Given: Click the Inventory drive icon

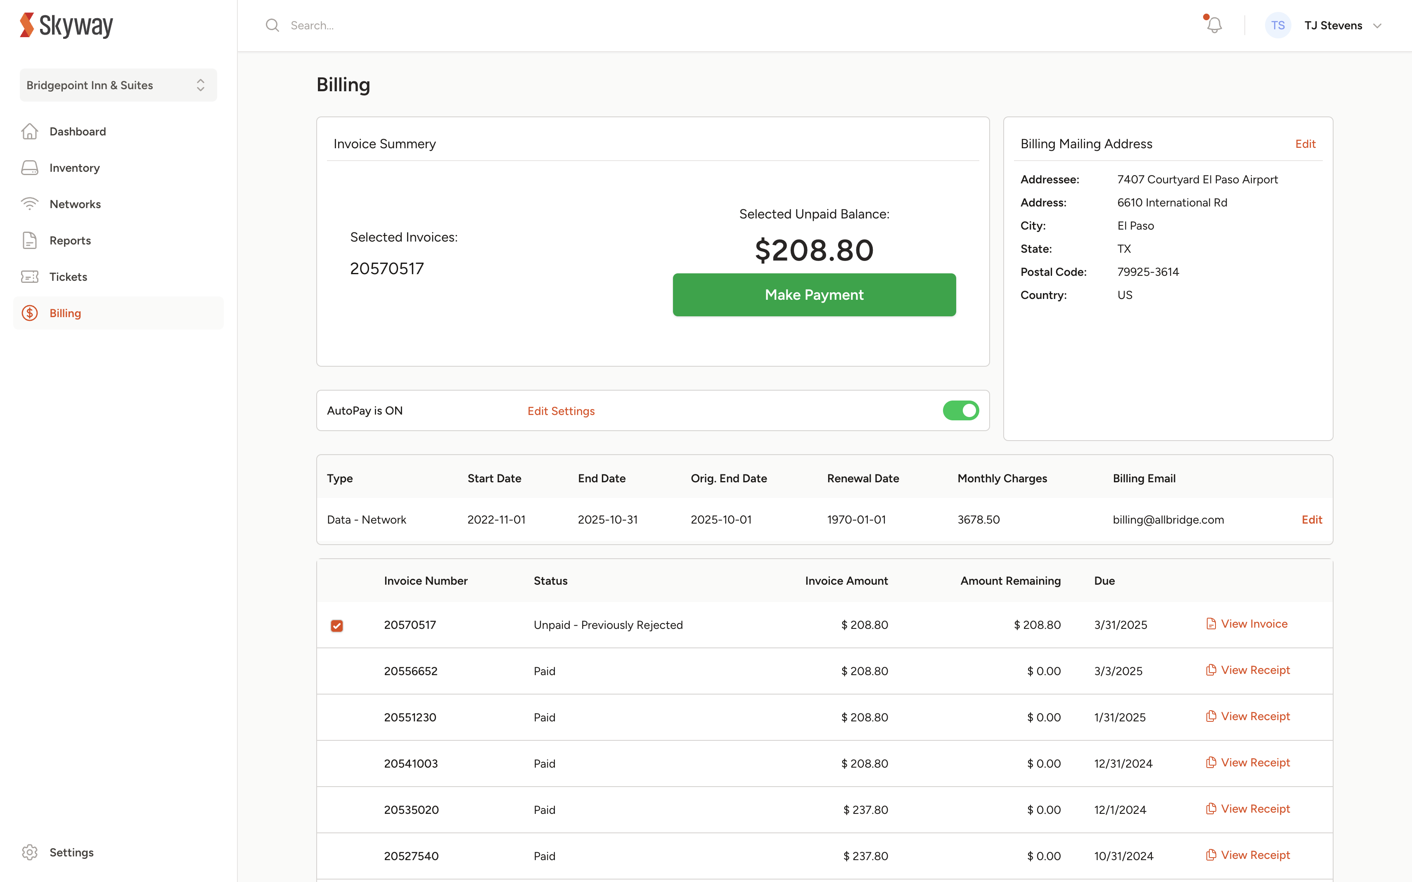Looking at the screenshot, I should (30, 168).
